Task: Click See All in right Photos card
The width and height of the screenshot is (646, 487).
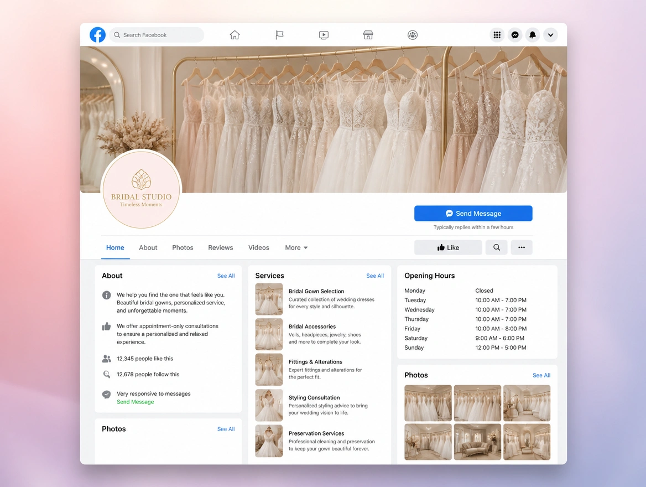Action: point(541,375)
